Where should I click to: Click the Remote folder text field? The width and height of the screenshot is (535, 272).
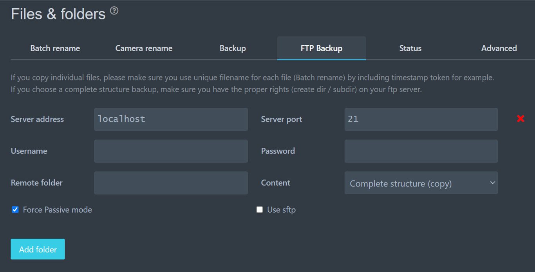(171, 183)
